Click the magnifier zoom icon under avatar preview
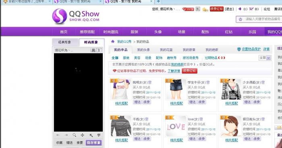 click(x=74, y=135)
